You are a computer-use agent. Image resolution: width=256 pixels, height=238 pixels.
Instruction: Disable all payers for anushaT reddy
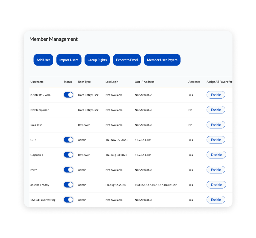(x=216, y=185)
